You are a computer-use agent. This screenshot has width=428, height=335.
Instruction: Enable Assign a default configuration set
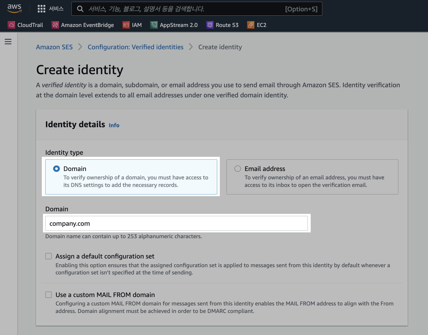48,256
